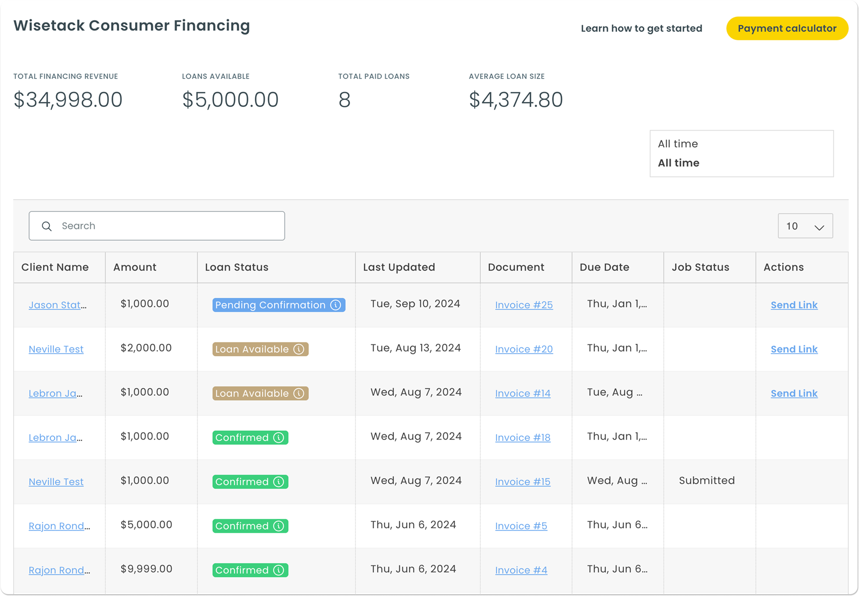The height and width of the screenshot is (596, 859).
Task: Click Confirmed badge for Invoice #18
Action: [x=250, y=437]
